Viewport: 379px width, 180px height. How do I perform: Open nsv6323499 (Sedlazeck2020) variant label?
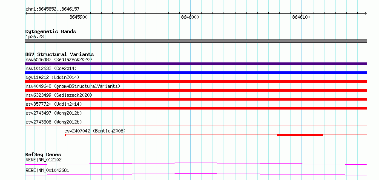click(x=59, y=95)
